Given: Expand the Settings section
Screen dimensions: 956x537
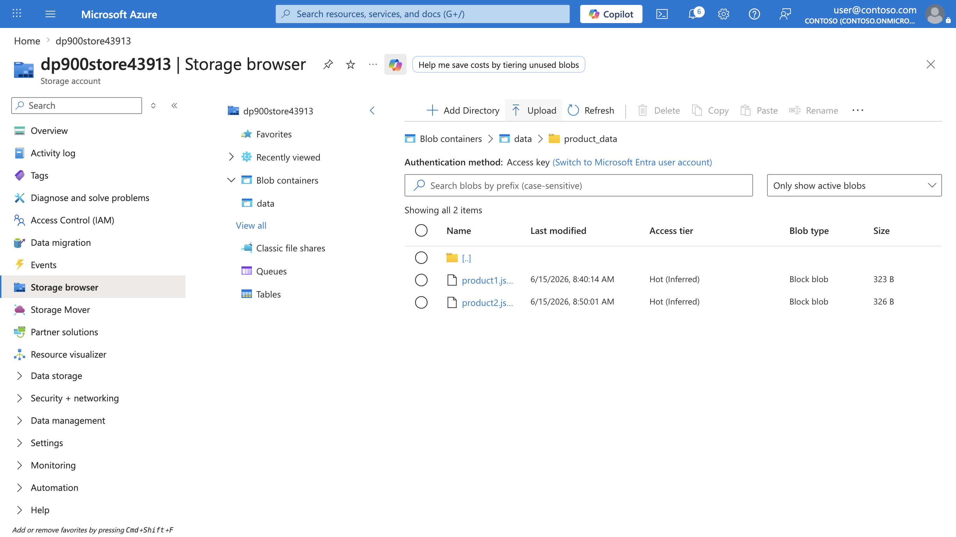Looking at the screenshot, I should pos(20,443).
